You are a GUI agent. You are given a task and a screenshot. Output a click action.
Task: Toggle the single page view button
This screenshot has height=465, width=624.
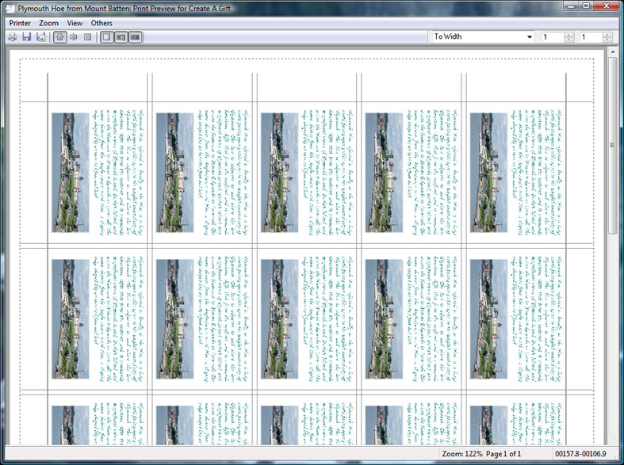coord(106,37)
